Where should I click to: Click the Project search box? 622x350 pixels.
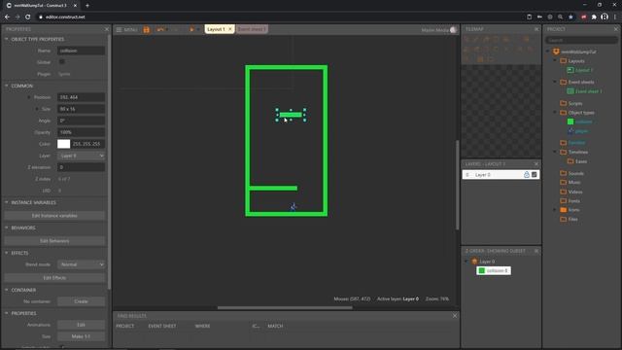point(581,40)
